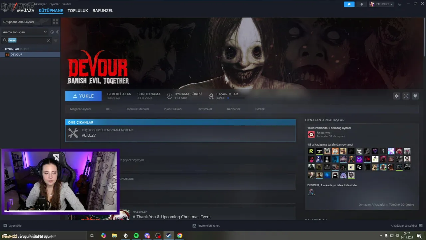Open the DLC page link
Screen dimensions: 426x240
coord(109,109)
